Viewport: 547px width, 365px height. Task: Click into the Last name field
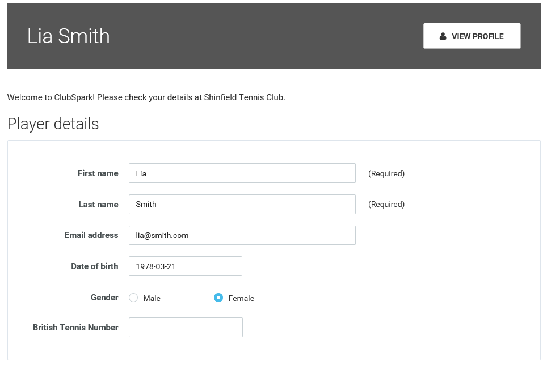[242, 205]
